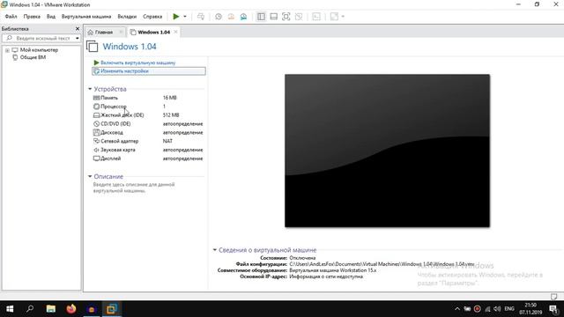
Task: Open the Вкладки menu
Action: click(x=127, y=17)
